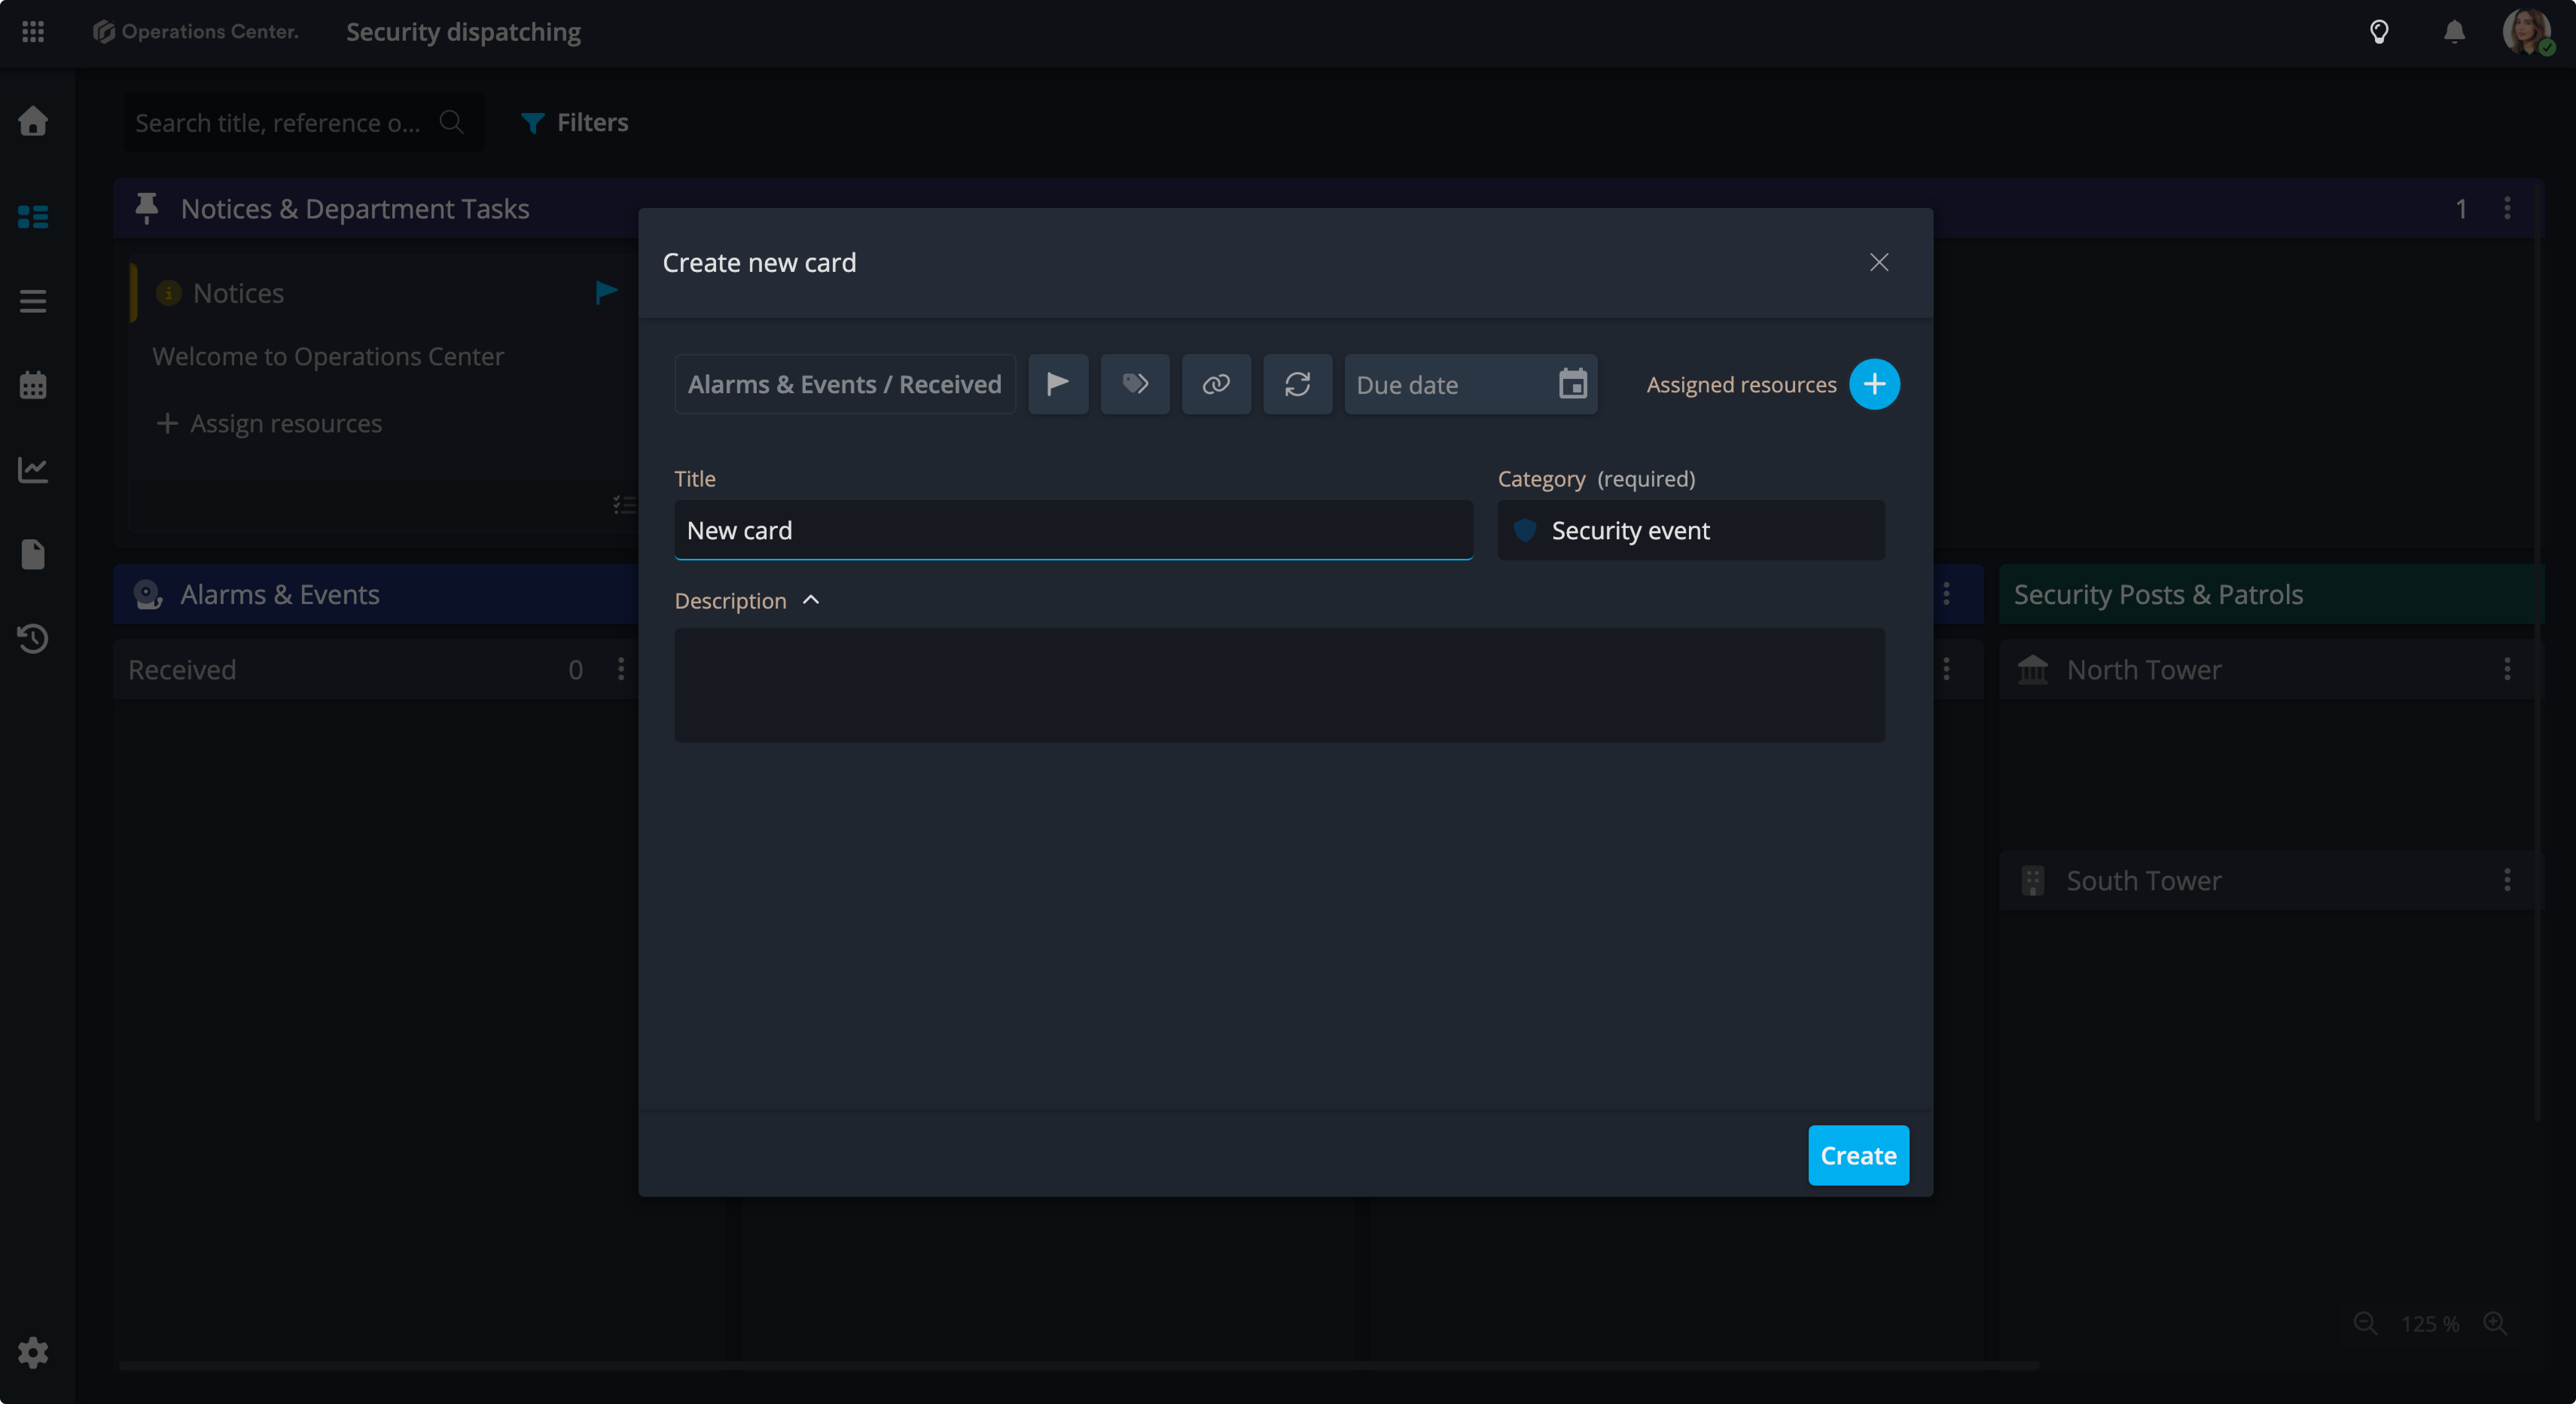
Task: Open the Category Security event dropdown
Action: pos(1690,530)
